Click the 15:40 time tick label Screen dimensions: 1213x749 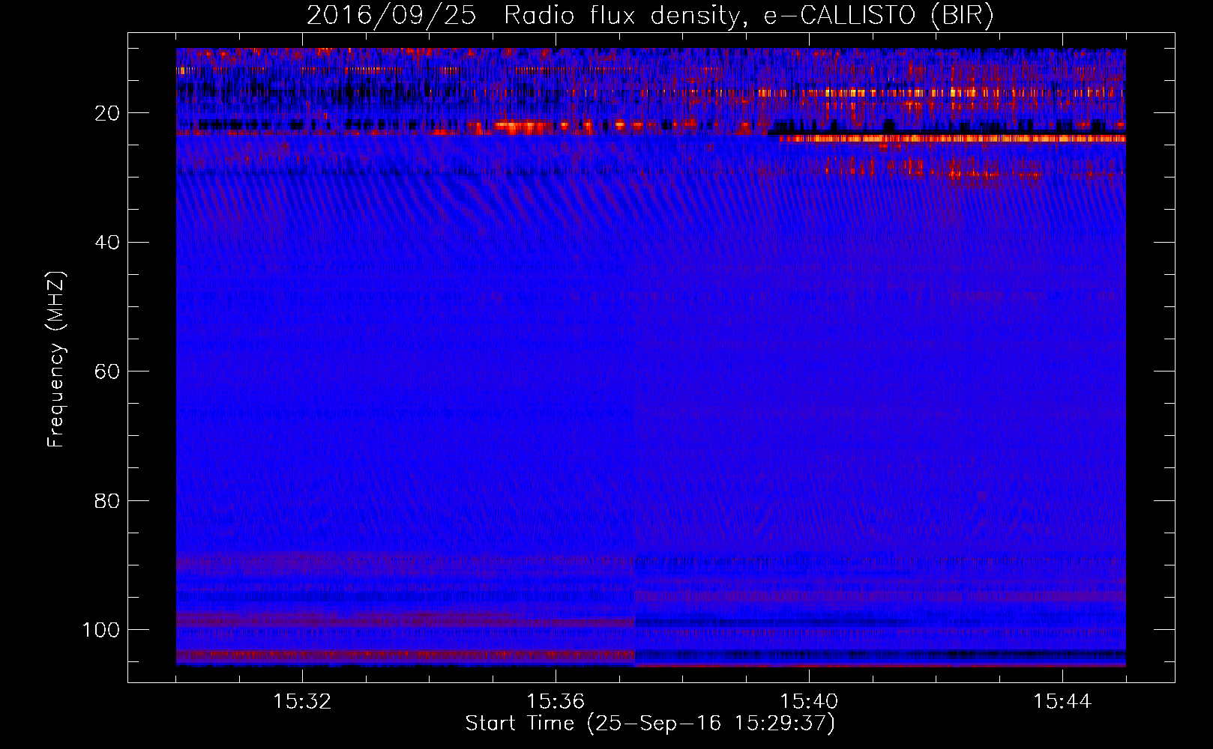pyautogui.click(x=809, y=702)
